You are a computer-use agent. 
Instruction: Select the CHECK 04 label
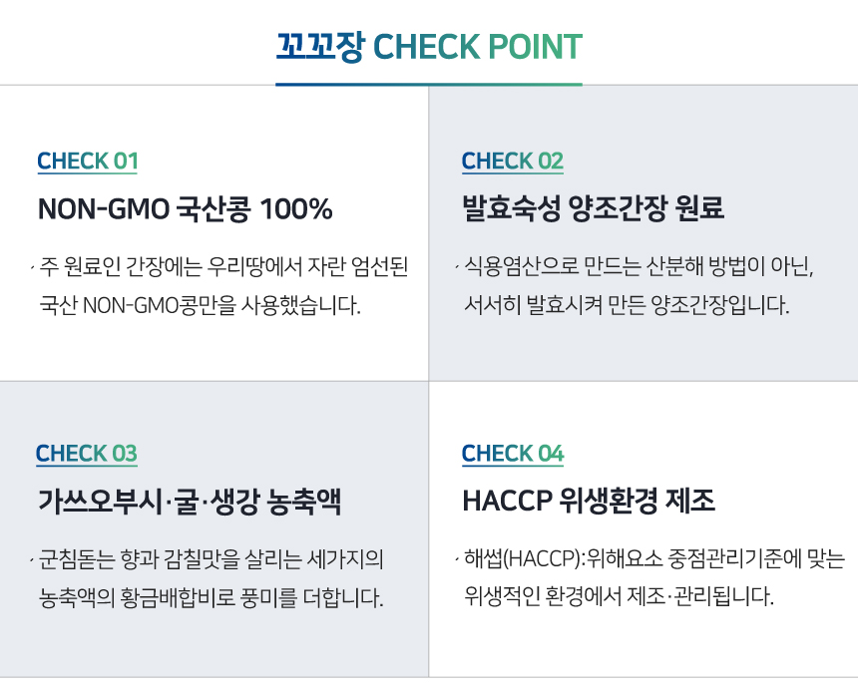point(513,454)
